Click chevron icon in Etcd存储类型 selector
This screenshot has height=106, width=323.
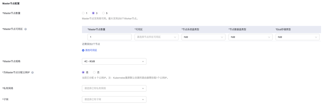point(316,37)
